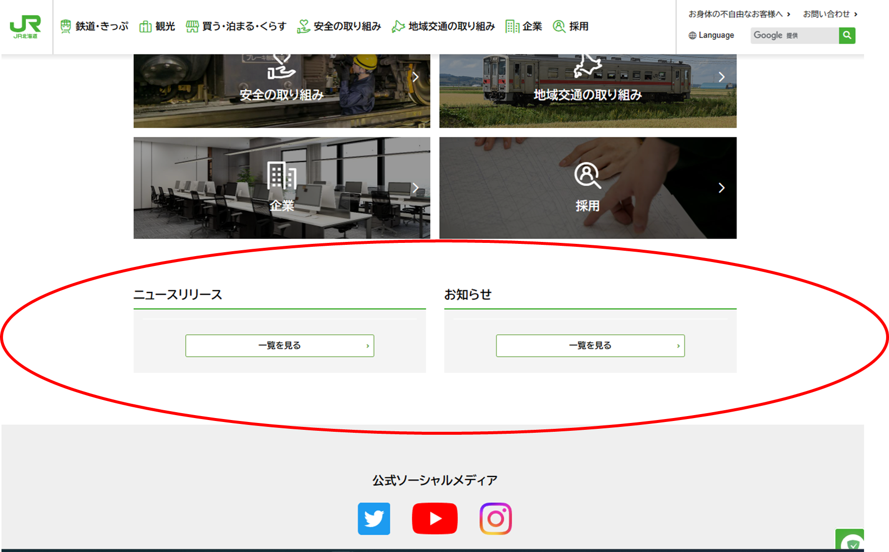Select the 鉄道・きっぷ train icon in the navigation
Screen dimensions: 889x552
tap(64, 26)
